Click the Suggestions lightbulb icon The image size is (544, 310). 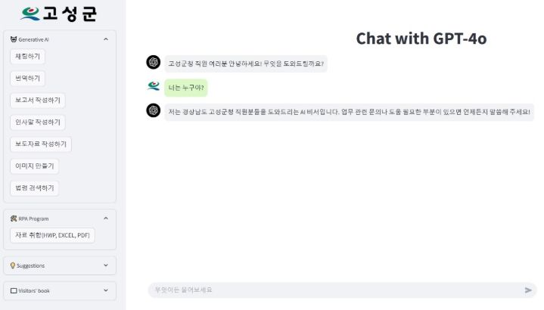(13, 265)
